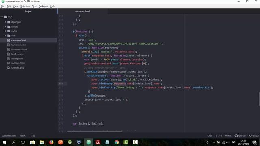
Task: Open the Windows Start menu
Action: [x=4, y=142]
